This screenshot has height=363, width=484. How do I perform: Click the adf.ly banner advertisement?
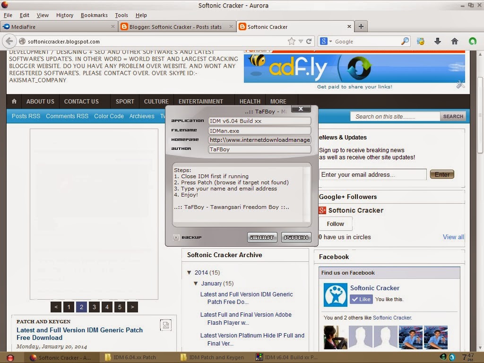[x=354, y=69]
